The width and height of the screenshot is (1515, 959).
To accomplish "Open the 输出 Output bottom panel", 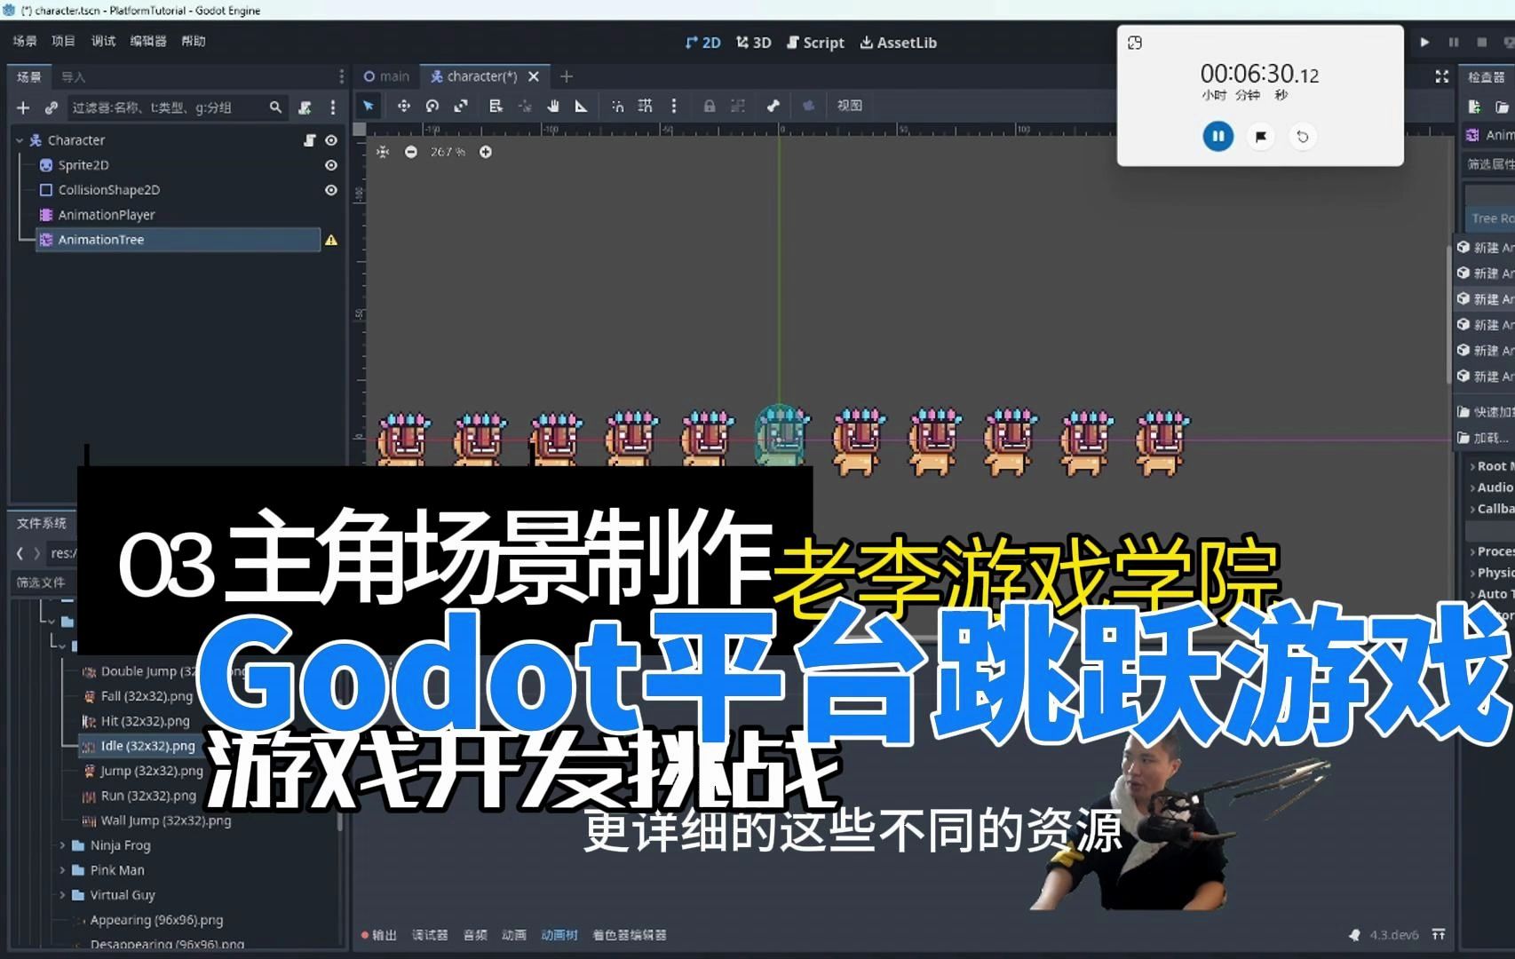I will coord(379,935).
